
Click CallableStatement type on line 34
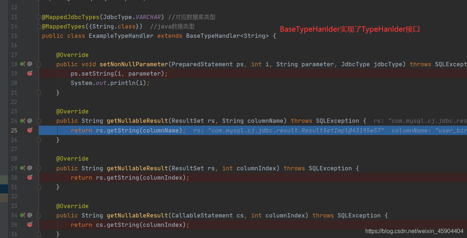tap(202, 215)
